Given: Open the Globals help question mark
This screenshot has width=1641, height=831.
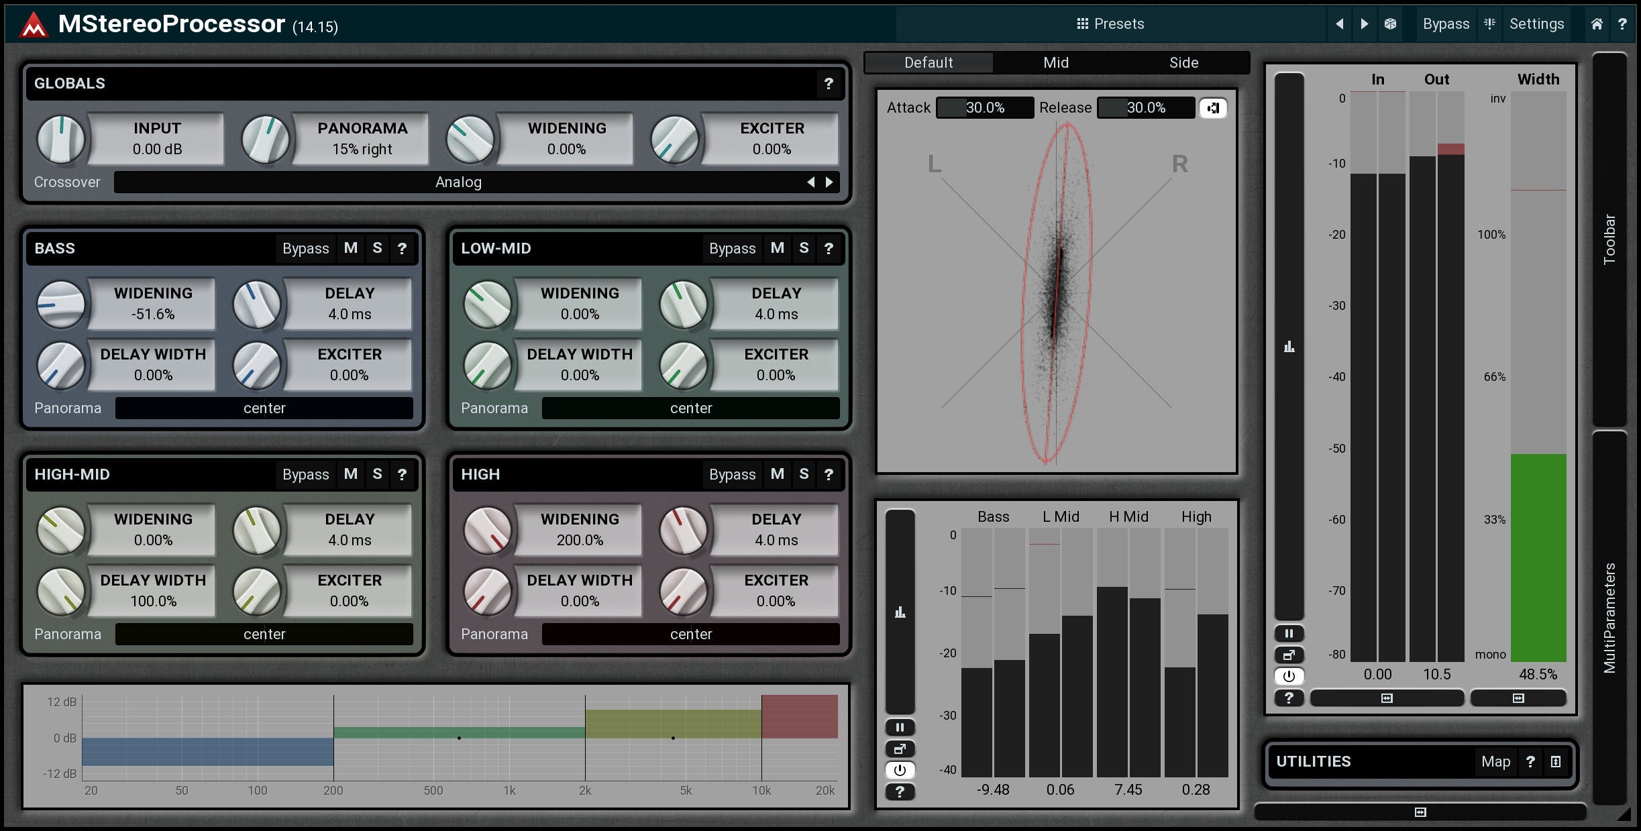Looking at the screenshot, I should [x=829, y=84].
